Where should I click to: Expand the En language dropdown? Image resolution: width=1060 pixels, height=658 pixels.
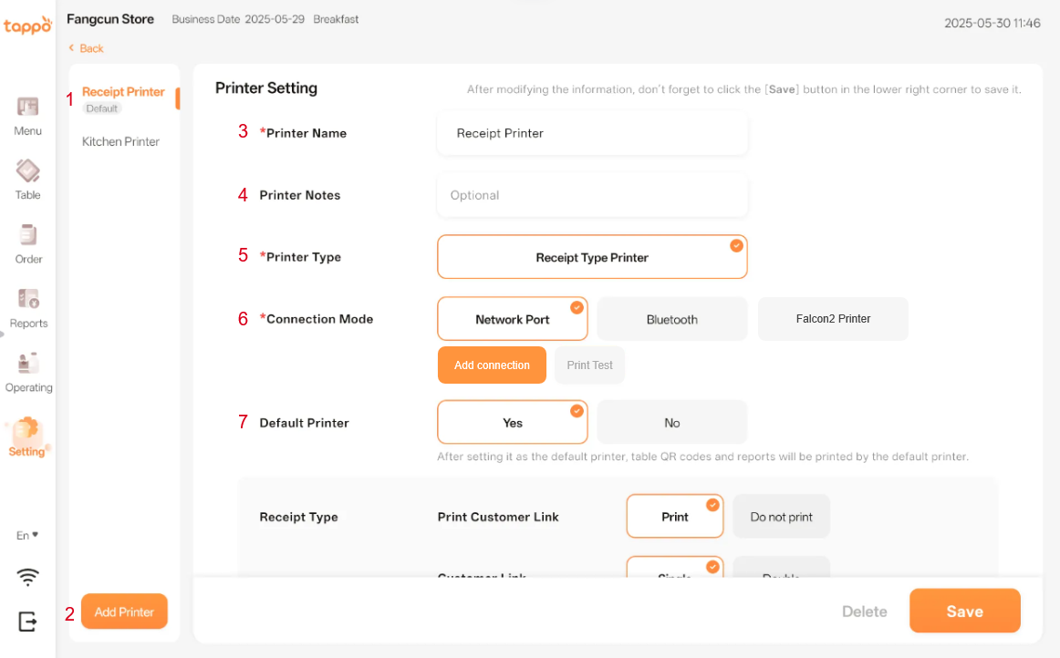coord(27,535)
